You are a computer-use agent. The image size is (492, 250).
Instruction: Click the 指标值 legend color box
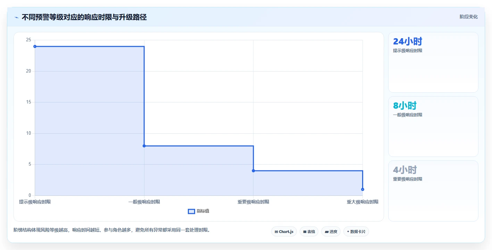point(191,211)
